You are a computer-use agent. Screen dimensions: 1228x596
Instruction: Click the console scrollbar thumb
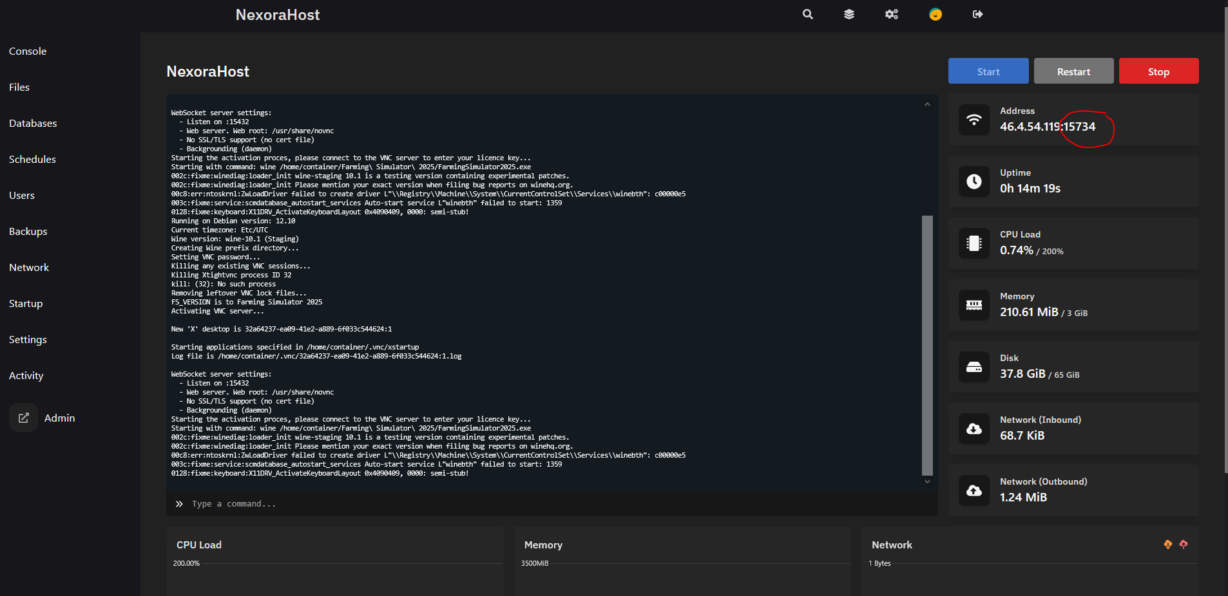927,345
